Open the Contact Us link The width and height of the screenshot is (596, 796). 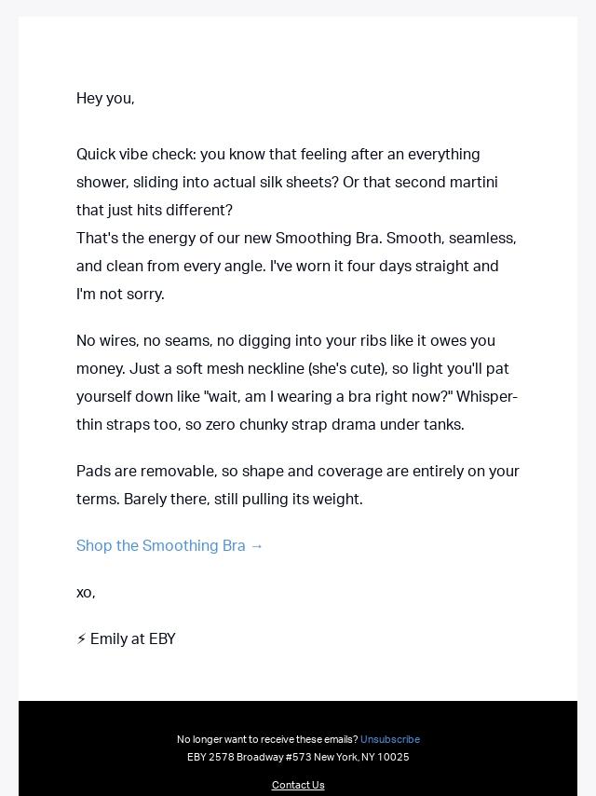[298, 785]
